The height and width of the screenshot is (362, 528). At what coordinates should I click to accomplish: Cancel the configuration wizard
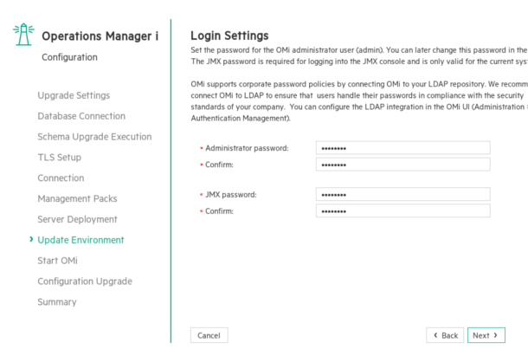209,335
